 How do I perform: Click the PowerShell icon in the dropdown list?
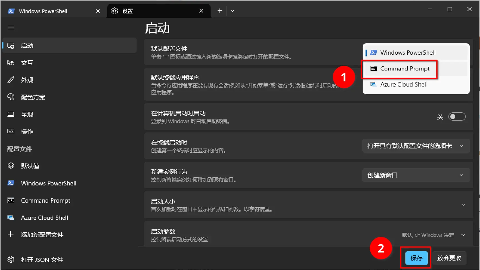374,52
